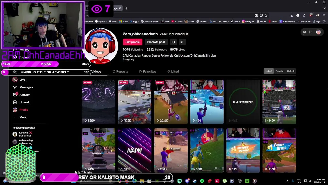
Task: Click the account avatar at top right
Action: [x=318, y=32]
